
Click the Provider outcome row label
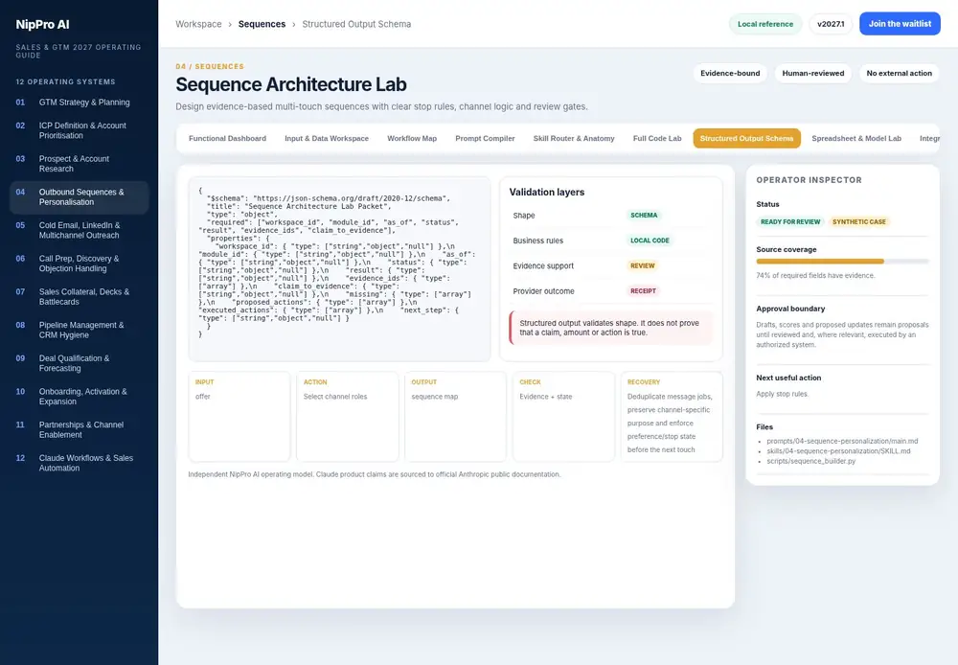coord(543,291)
